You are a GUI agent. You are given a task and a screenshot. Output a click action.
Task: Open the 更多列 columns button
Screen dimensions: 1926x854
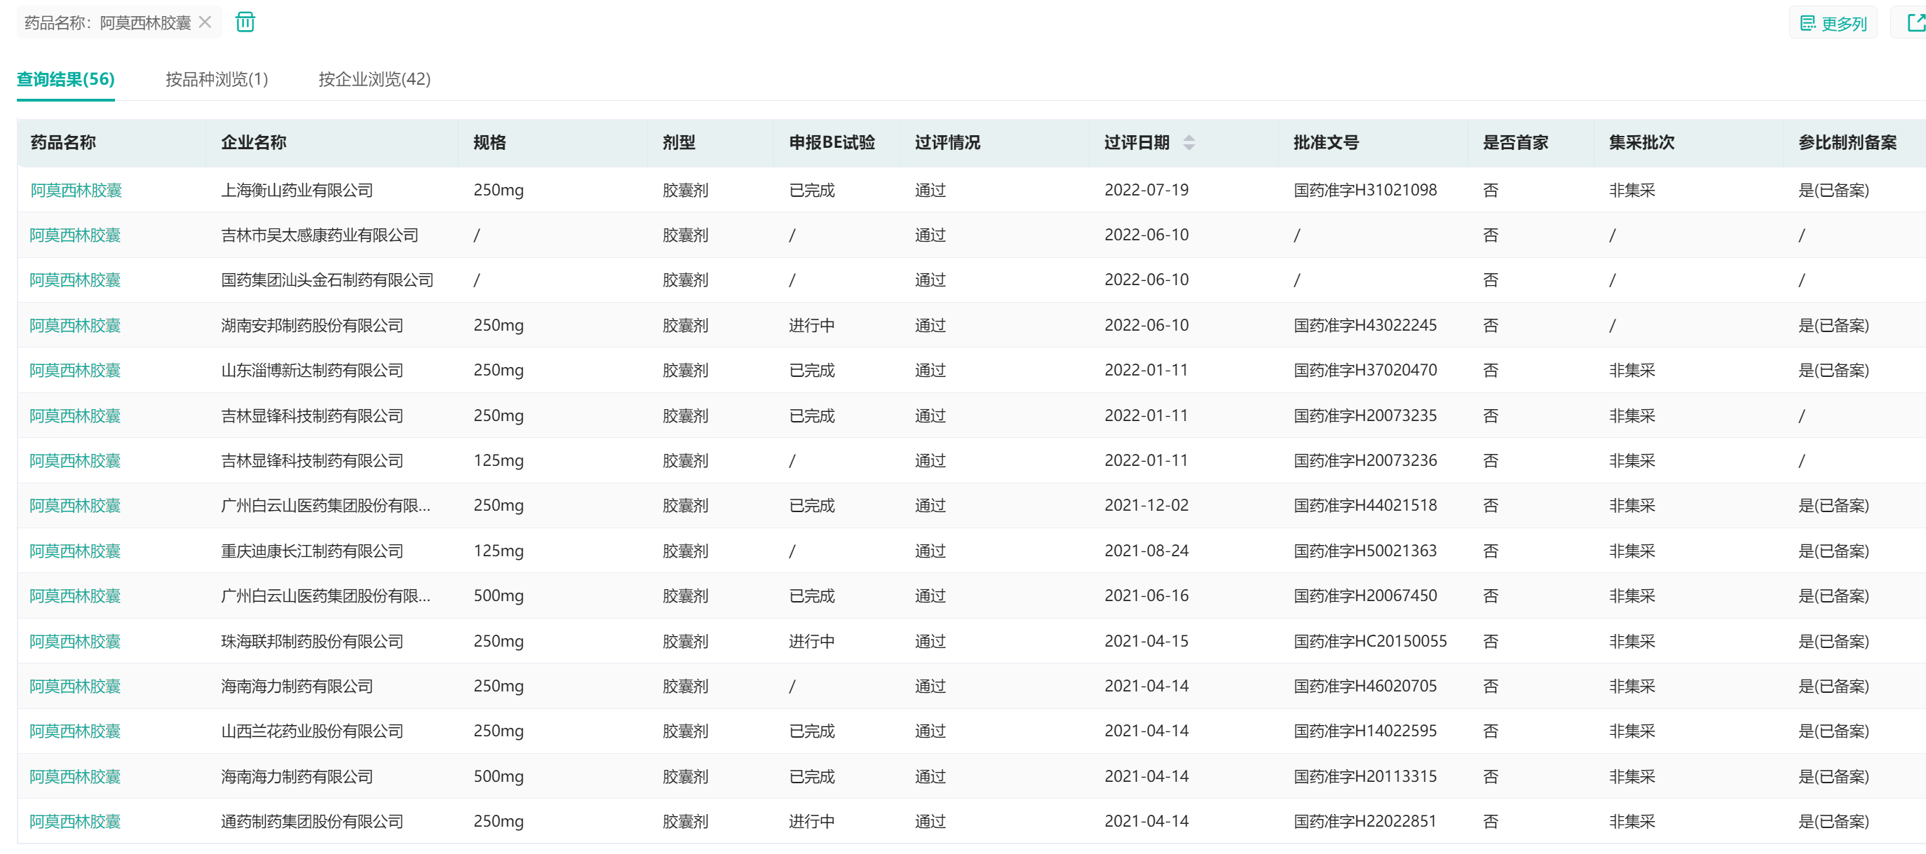point(1833,23)
